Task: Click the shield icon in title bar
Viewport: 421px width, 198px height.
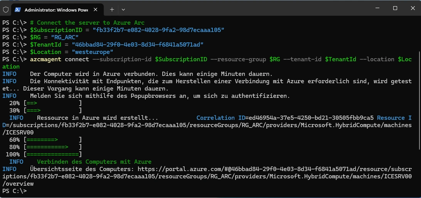Action: [x=6, y=10]
